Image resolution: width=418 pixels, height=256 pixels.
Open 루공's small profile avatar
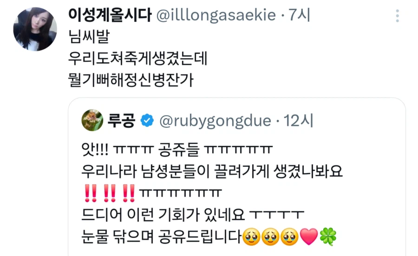pyautogui.click(x=92, y=120)
